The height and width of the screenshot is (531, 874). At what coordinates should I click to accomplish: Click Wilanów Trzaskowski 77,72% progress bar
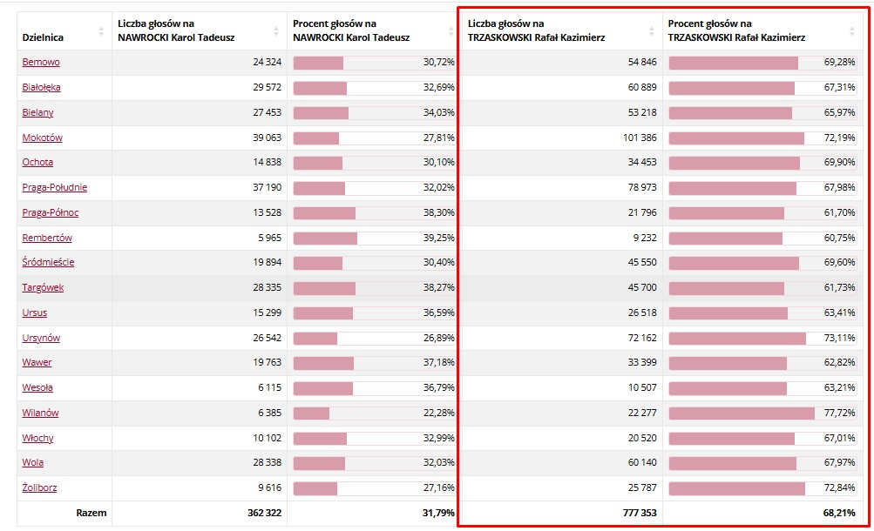point(762,413)
